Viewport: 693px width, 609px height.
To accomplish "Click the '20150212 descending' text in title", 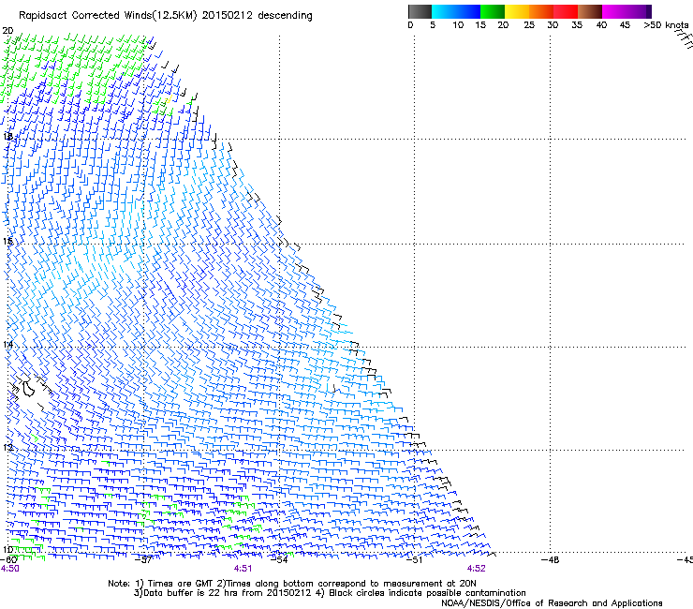I will (x=258, y=16).
